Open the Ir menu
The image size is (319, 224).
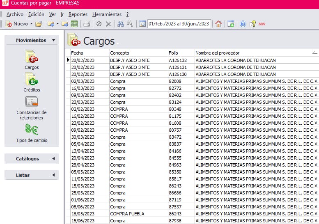click(x=62, y=14)
